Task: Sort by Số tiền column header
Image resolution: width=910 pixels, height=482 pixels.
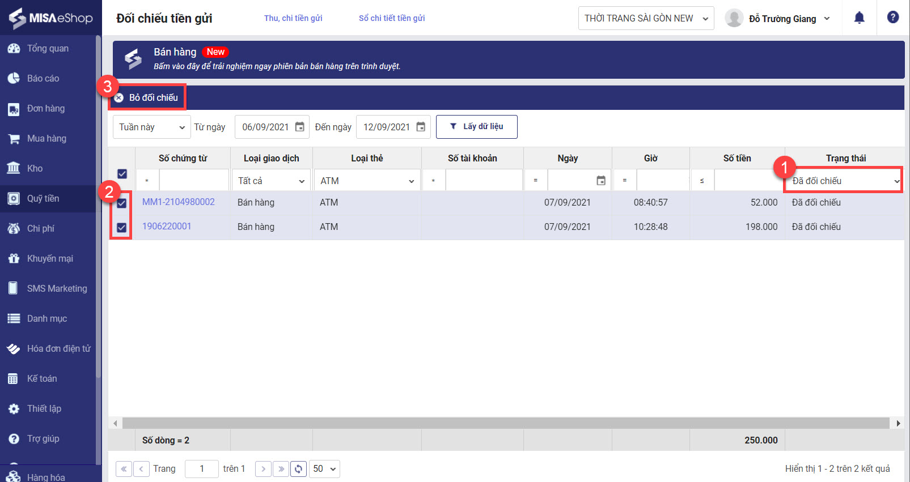Action: click(x=737, y=158)
